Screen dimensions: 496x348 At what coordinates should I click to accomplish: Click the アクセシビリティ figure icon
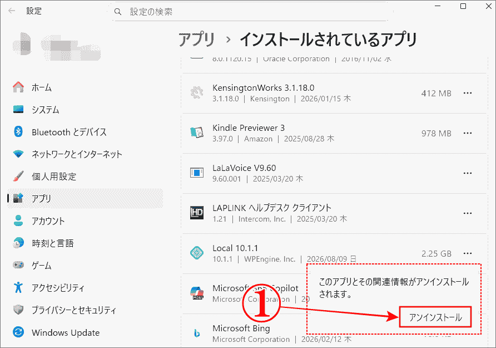[x=18, y=287]
